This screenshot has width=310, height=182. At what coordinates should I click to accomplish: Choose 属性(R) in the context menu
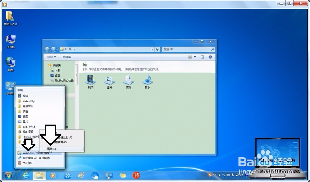[62, 149]
